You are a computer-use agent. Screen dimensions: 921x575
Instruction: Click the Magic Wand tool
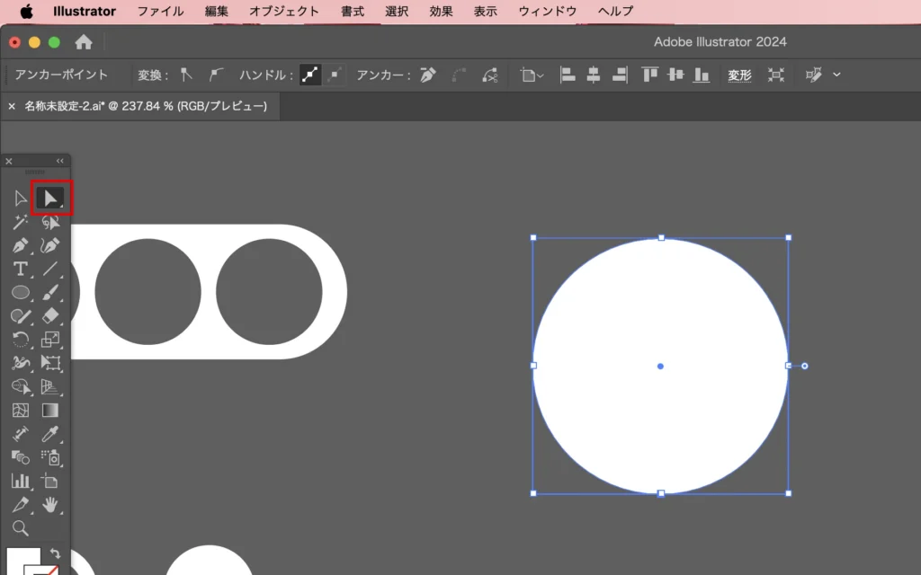click(21, 222)
